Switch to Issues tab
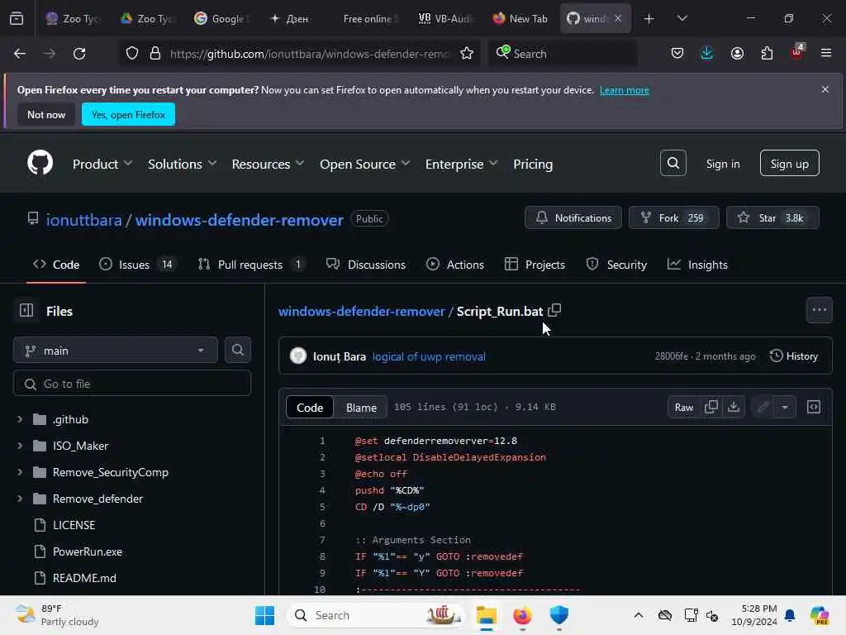Screen dimensions: 846x635 (138, 265)
